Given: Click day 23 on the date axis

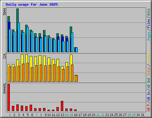Looking at the screenshot, I should pyautogui.click(x=107, y=115).
